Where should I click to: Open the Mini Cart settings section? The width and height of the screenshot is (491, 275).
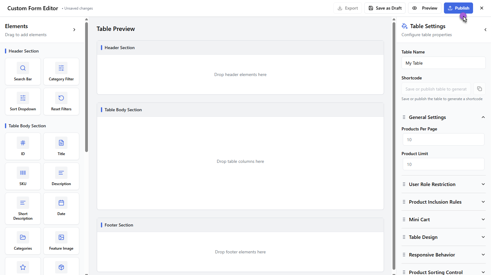click(x=483, y=220)
